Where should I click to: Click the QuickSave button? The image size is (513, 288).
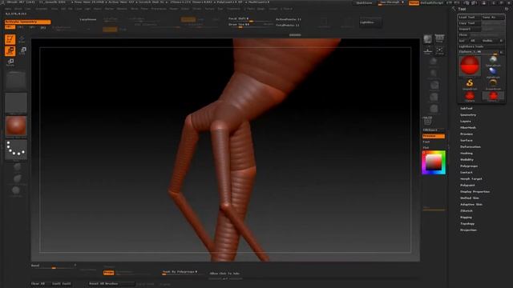tap(364, 2)
